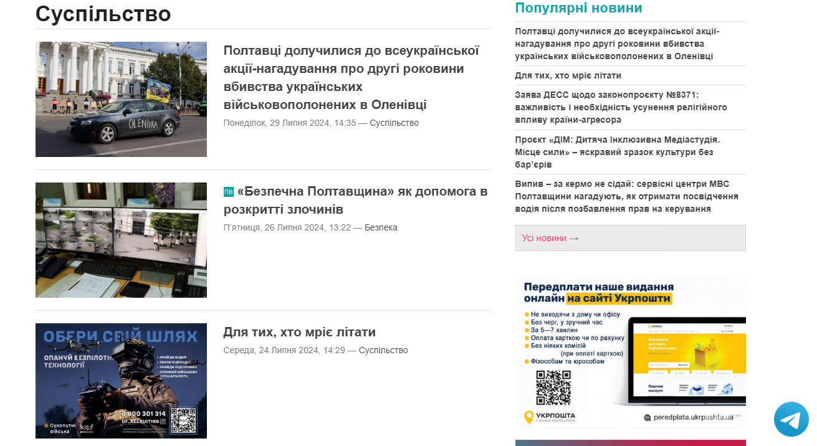Open the Olenivka commemoration article headline

tap(351, 77)
